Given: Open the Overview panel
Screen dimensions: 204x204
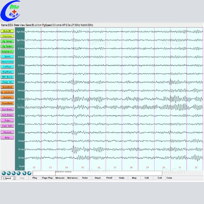Looking at the screenshot, I should 7,36.
